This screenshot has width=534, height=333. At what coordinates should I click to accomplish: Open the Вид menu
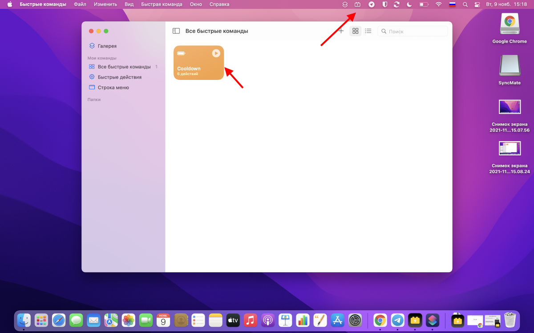[129, 4]
